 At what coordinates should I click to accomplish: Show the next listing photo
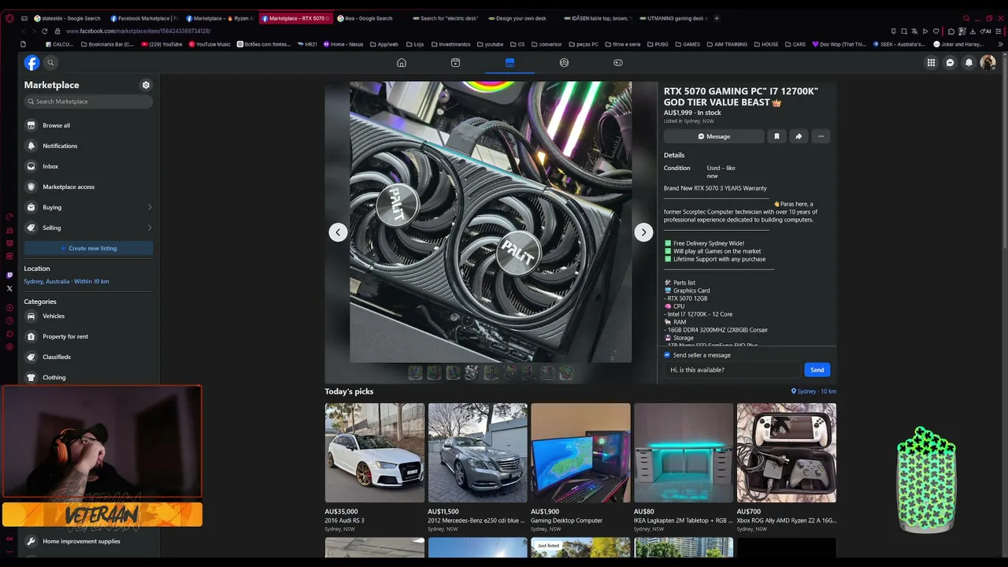pyautogui.click(x=643, y=232)
